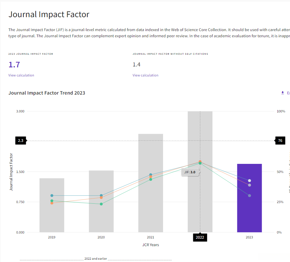Click the green data point for 2021
The width and height of the screenshot is (290, 262).
tap(151, 179)
